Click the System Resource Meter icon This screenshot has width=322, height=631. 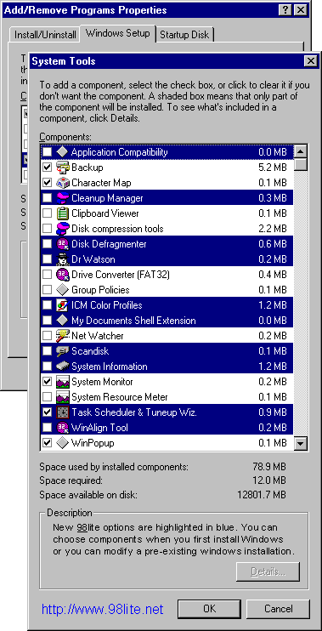[62, 397]
